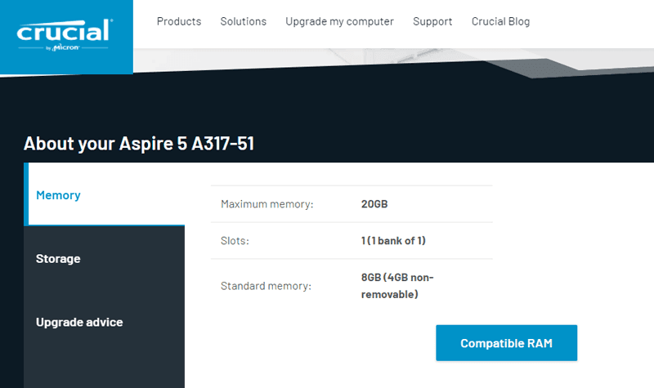Open Upgrade my computer menu
The image size is (654, 388).
339,22
